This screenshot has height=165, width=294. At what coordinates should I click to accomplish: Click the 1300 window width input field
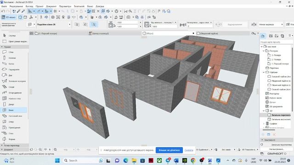coord(127,22)
